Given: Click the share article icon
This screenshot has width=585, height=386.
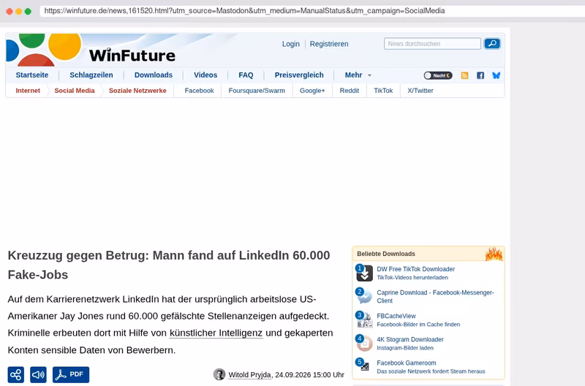Looking at the screenshot, I should click(x=15, y=374).
